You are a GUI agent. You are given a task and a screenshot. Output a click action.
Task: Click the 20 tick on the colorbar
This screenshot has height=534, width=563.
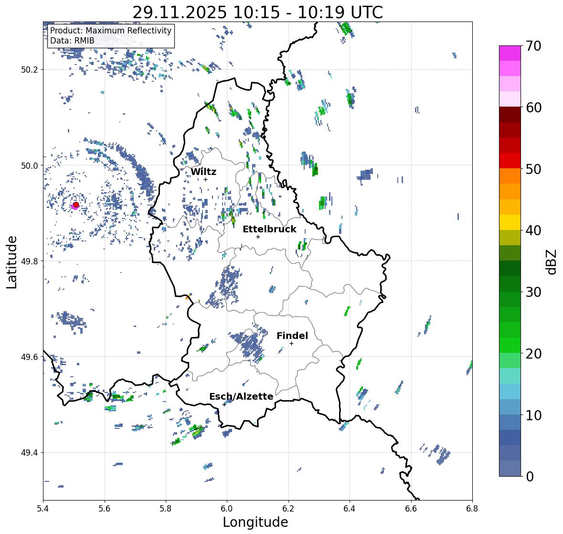point(533,354)
